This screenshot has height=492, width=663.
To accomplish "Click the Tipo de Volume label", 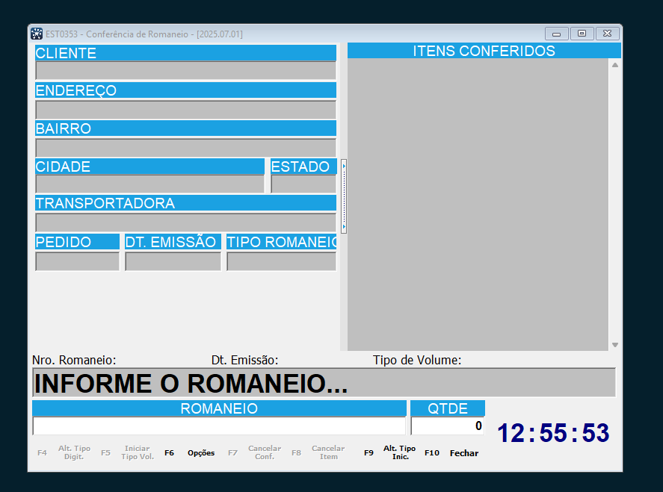I will pyautogui.click(x=417, y=361).
